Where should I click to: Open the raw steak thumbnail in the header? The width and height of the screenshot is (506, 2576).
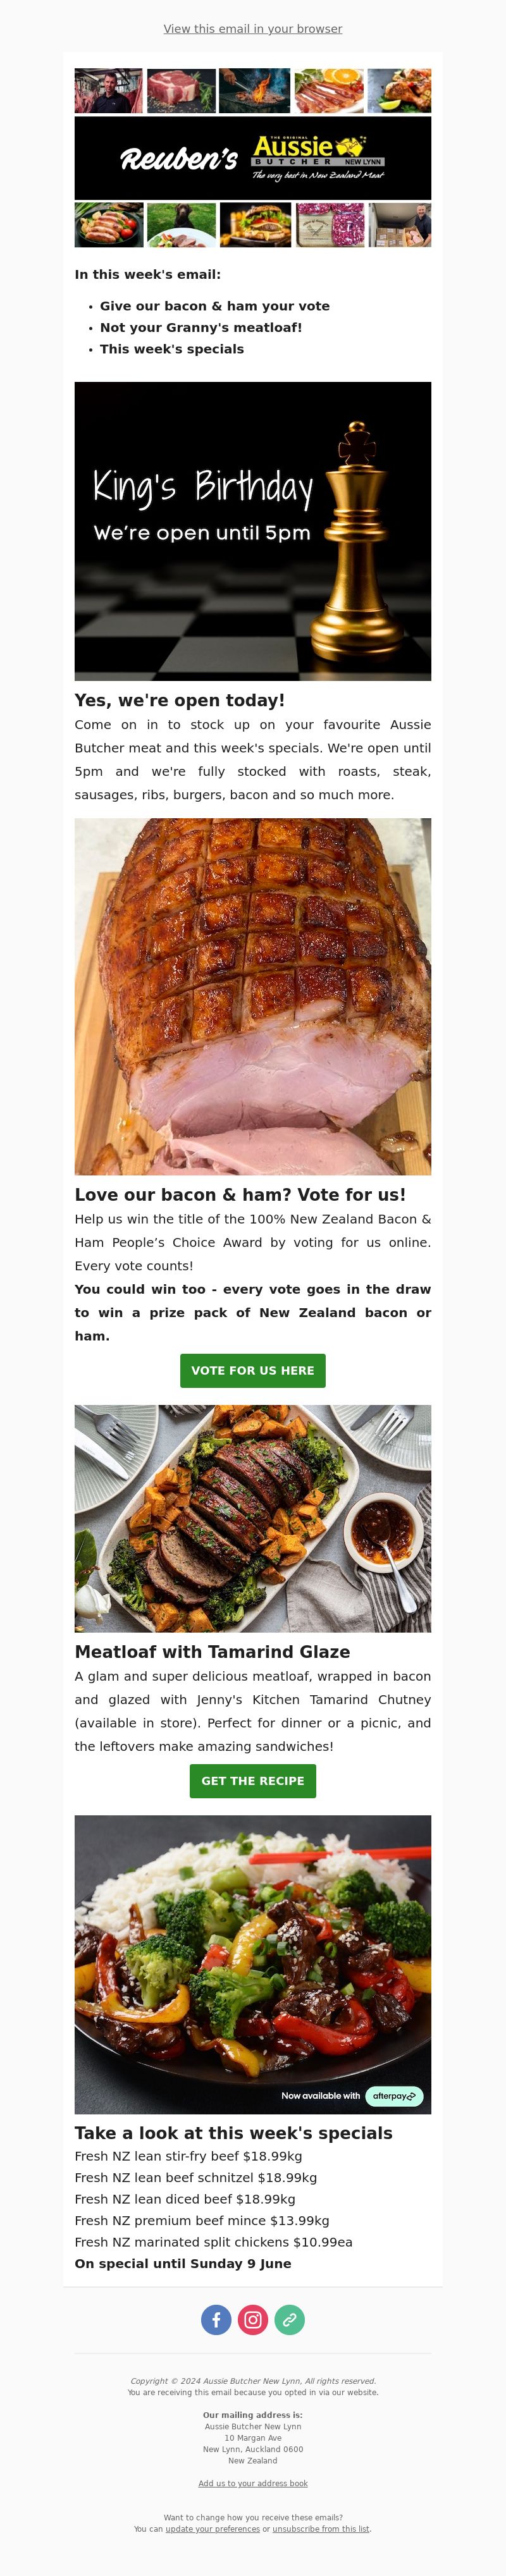click(181, 91)
